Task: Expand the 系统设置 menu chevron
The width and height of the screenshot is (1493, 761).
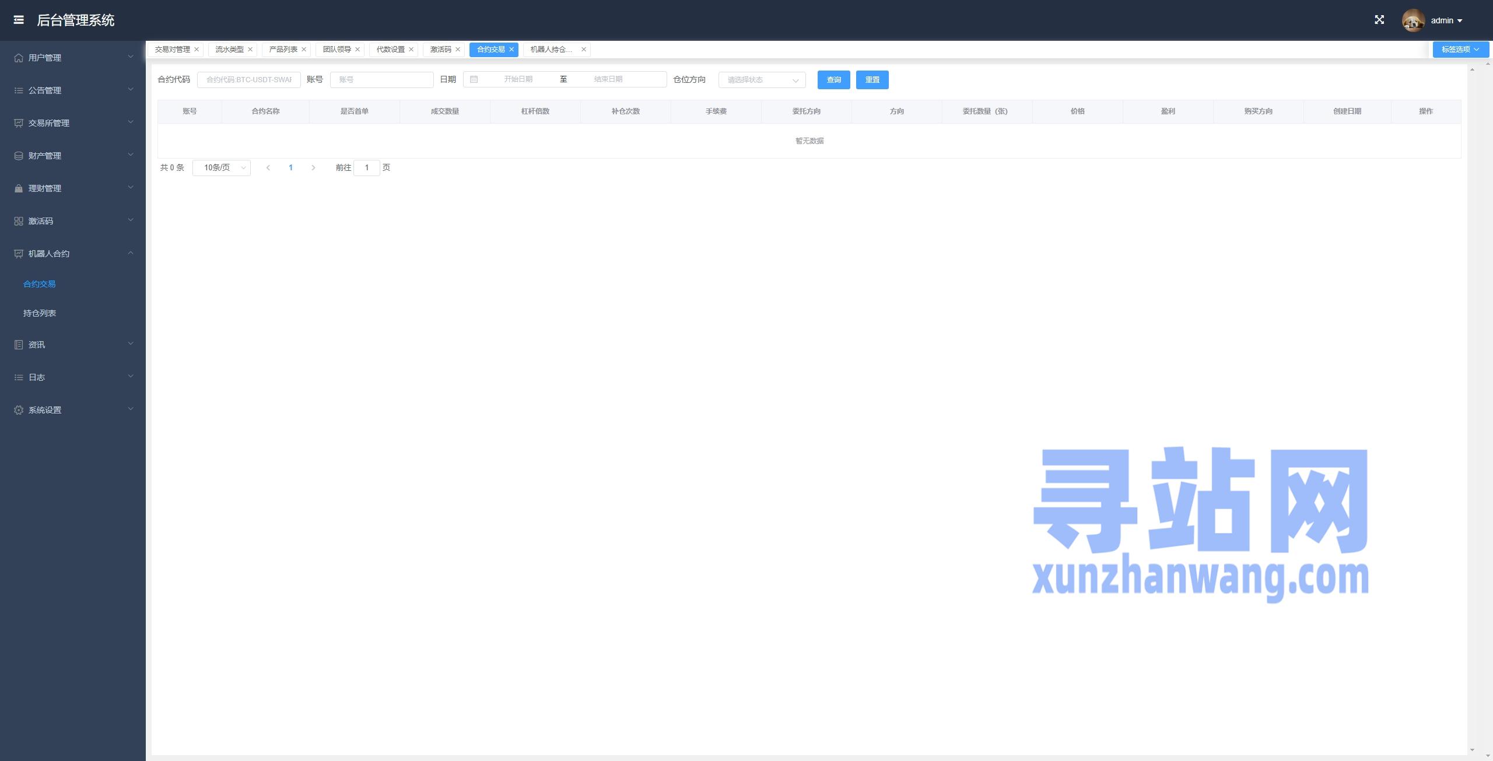Action: click(131, 409)
